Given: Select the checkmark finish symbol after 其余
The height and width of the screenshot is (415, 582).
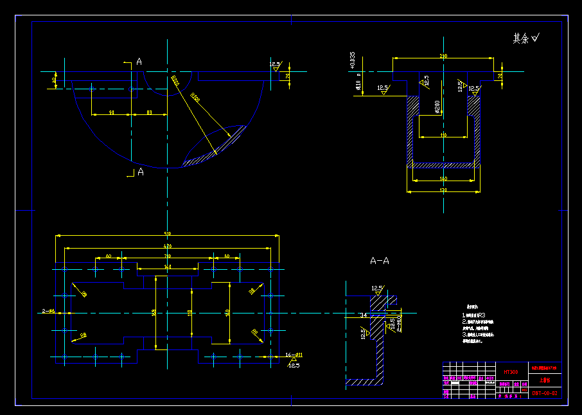Looking at the screenshot, I should coord(535,39).
